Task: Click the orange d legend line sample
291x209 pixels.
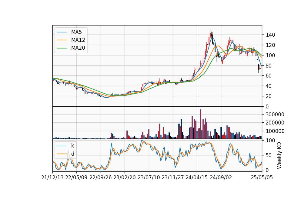Action: [62, 154]
